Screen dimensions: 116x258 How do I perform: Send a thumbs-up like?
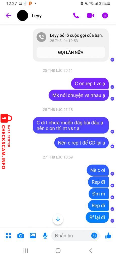pos(108,236)
